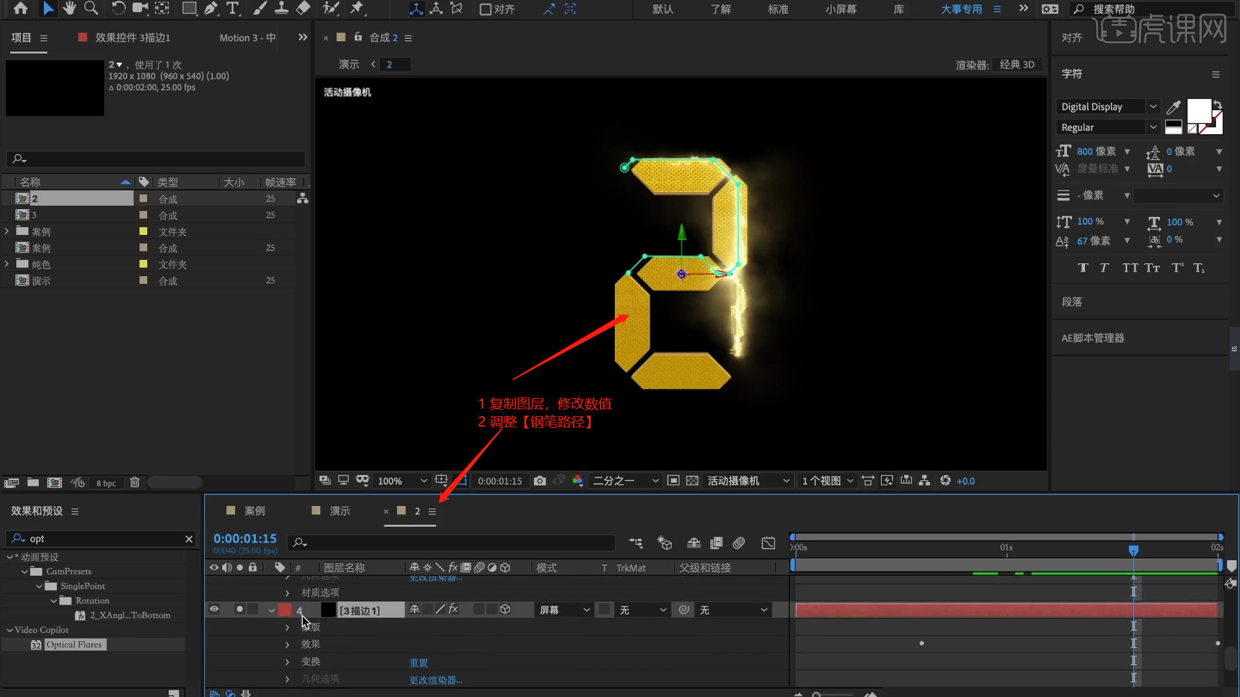1240x697 pixels.
Task: Select the Rotation tool
Action: [118, 8]
